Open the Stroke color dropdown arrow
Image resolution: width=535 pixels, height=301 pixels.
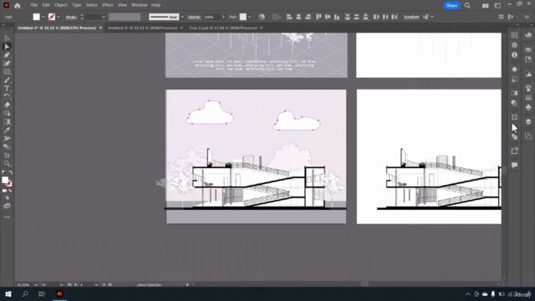tap(59, 17)
